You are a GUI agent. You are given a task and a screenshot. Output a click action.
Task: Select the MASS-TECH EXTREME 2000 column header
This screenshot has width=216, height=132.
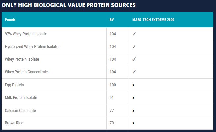click(153, 20)
